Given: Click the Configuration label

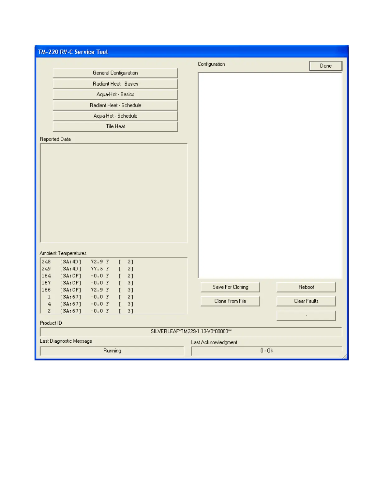Looking at the screenshot, I should (211, 64).
